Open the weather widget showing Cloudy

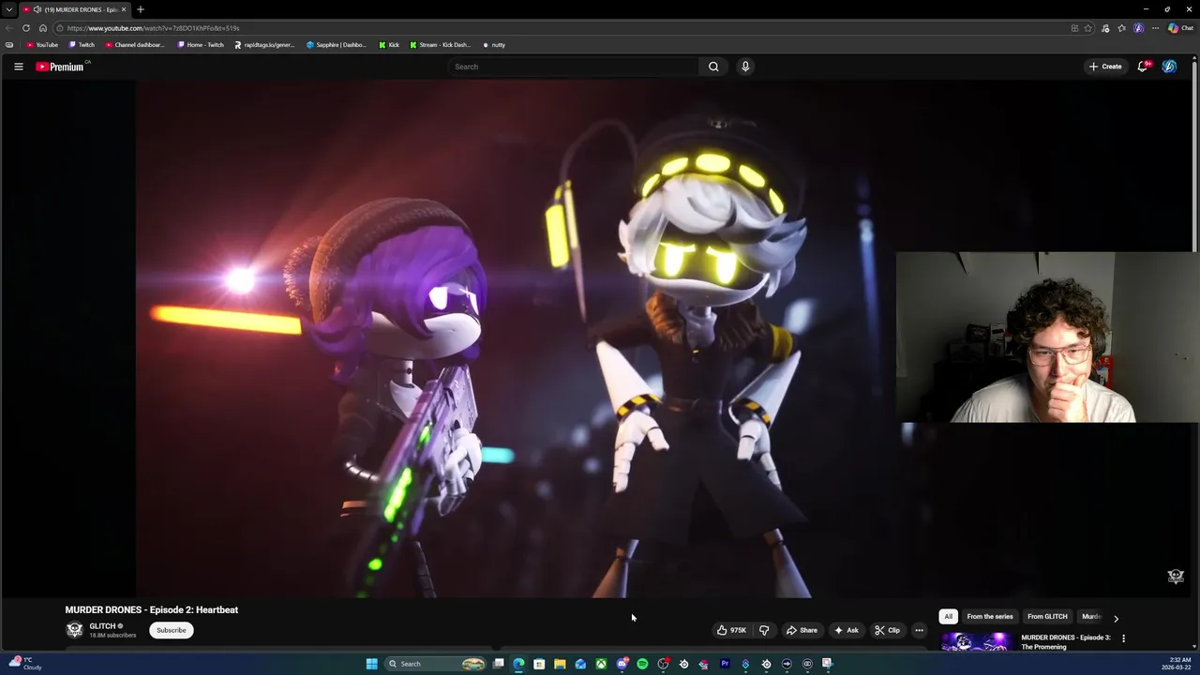click(x=25, y=664)
